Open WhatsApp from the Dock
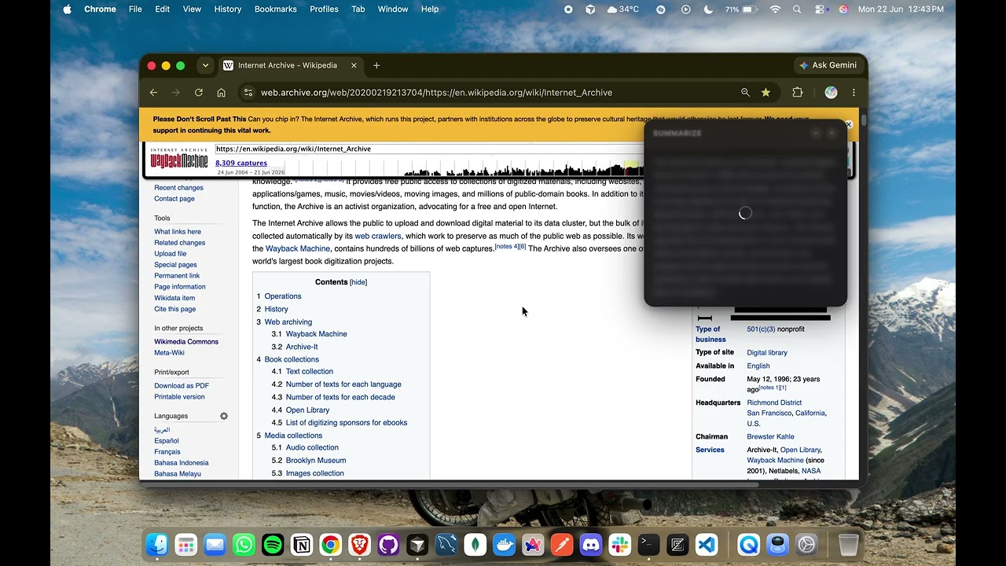1006x566 pixels. (244, 545)
